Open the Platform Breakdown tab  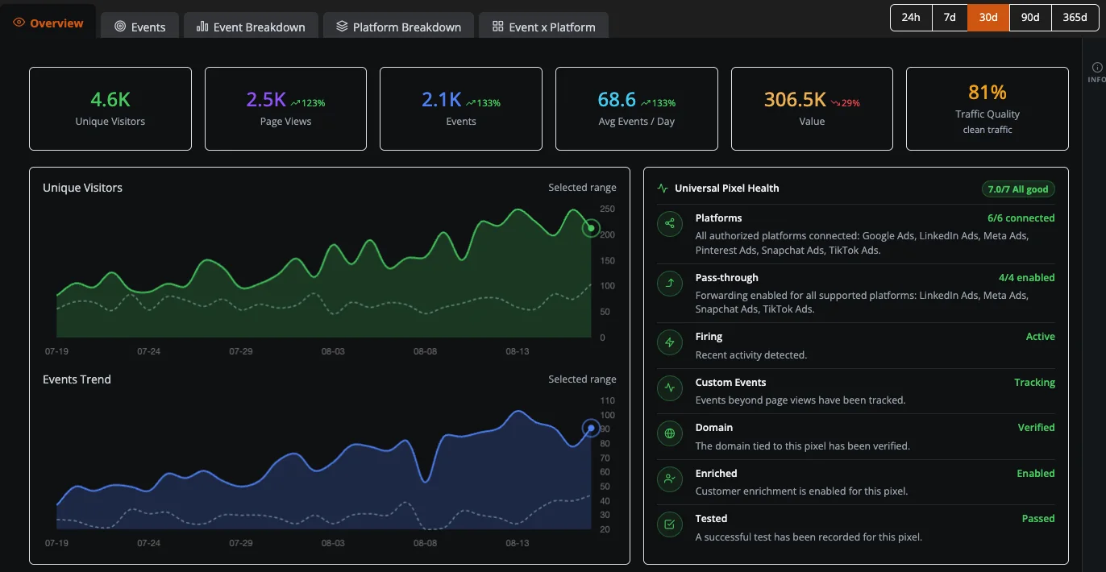pyautogui.click(x=398, y=27)
